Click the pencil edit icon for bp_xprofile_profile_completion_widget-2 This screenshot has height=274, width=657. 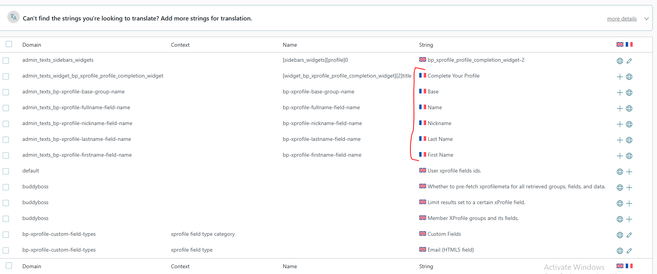click(629, 61)
